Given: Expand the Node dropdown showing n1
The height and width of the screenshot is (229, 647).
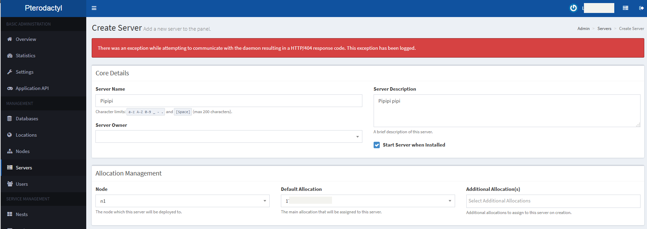Looking at the screenshot, I should 182,201.
